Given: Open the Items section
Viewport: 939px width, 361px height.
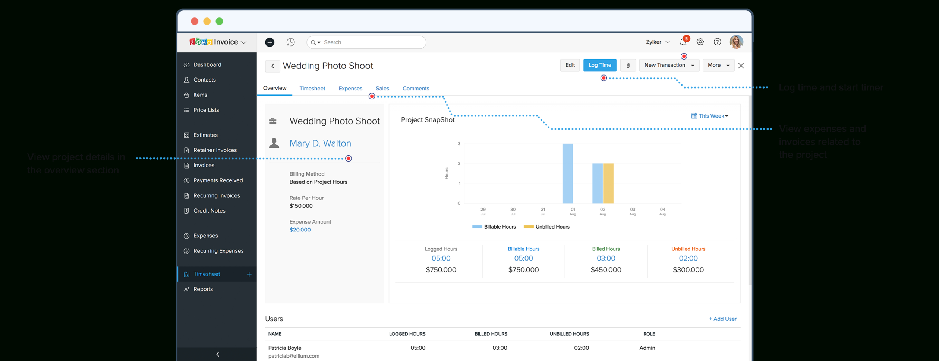Looking at the screenshot, I should (x=200, y=95).
